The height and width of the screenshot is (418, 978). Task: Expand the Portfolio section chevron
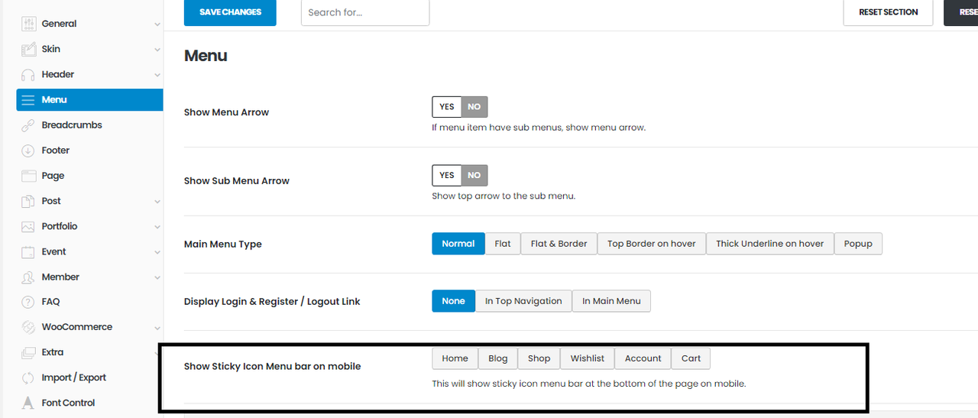coord(157,227)
